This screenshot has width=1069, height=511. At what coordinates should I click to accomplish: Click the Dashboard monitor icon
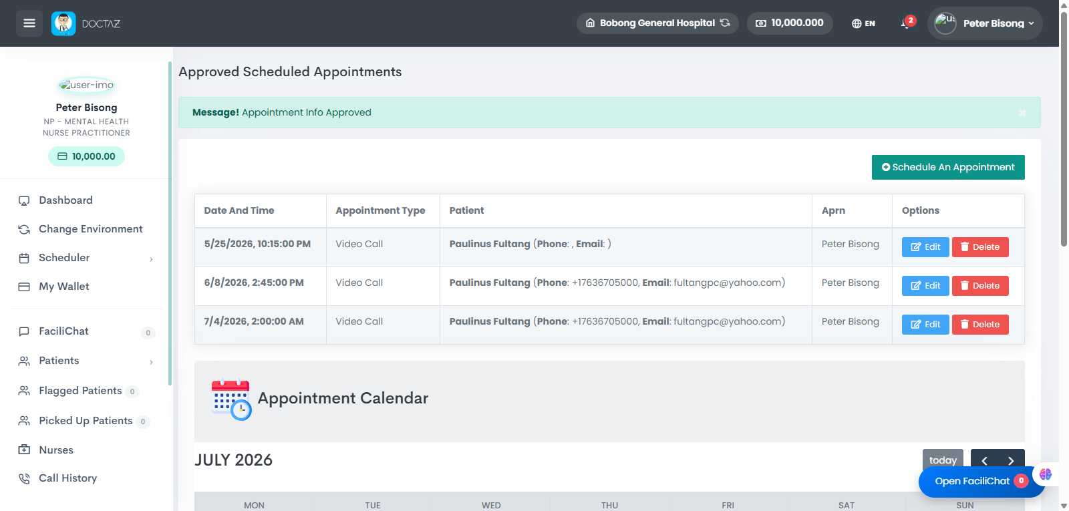24,200
